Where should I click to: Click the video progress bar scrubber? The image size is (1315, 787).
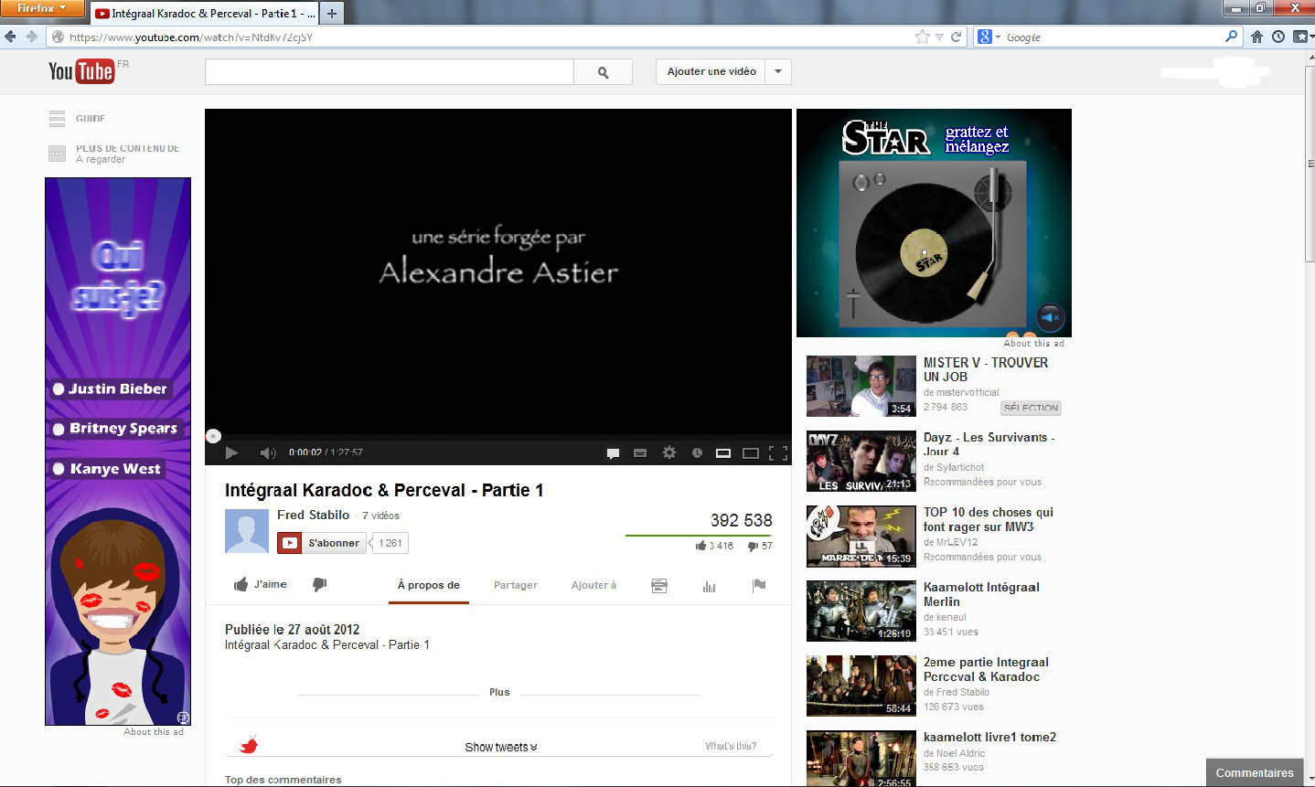(x=213, y=436)
